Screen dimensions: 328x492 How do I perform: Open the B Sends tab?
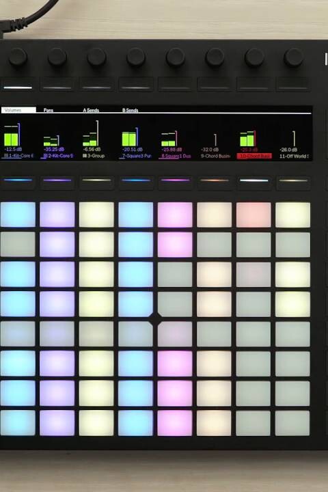(x=131, y=110)
